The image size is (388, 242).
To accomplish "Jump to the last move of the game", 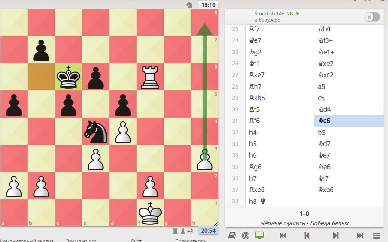I will coord(360,235).
